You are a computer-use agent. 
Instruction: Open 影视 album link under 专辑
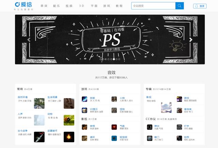[x=149, y=97]
